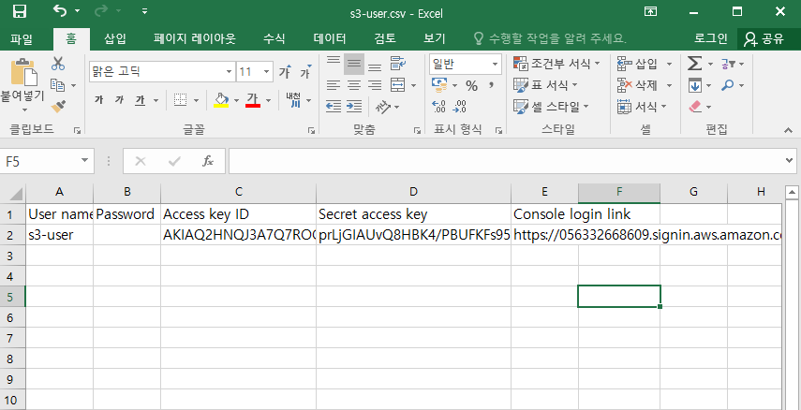The width and height of the screenshot is (801, 410).
Task: Center text horizontally
Action: tap(353, 85)
